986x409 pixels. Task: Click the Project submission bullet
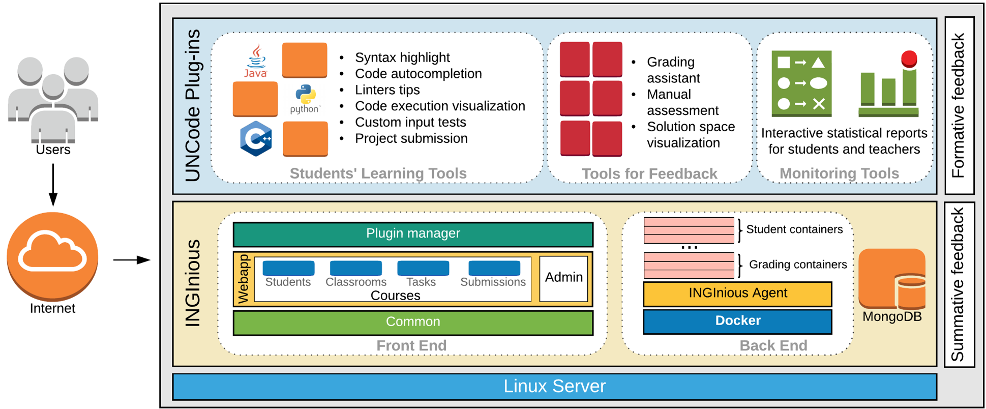pos(411,139)
